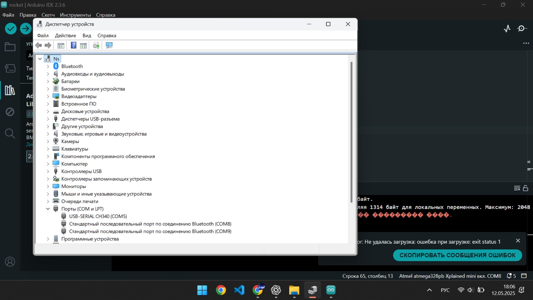Close the upload error notification
This screenshot has width=533, height=300.
(x=518, y=241)
